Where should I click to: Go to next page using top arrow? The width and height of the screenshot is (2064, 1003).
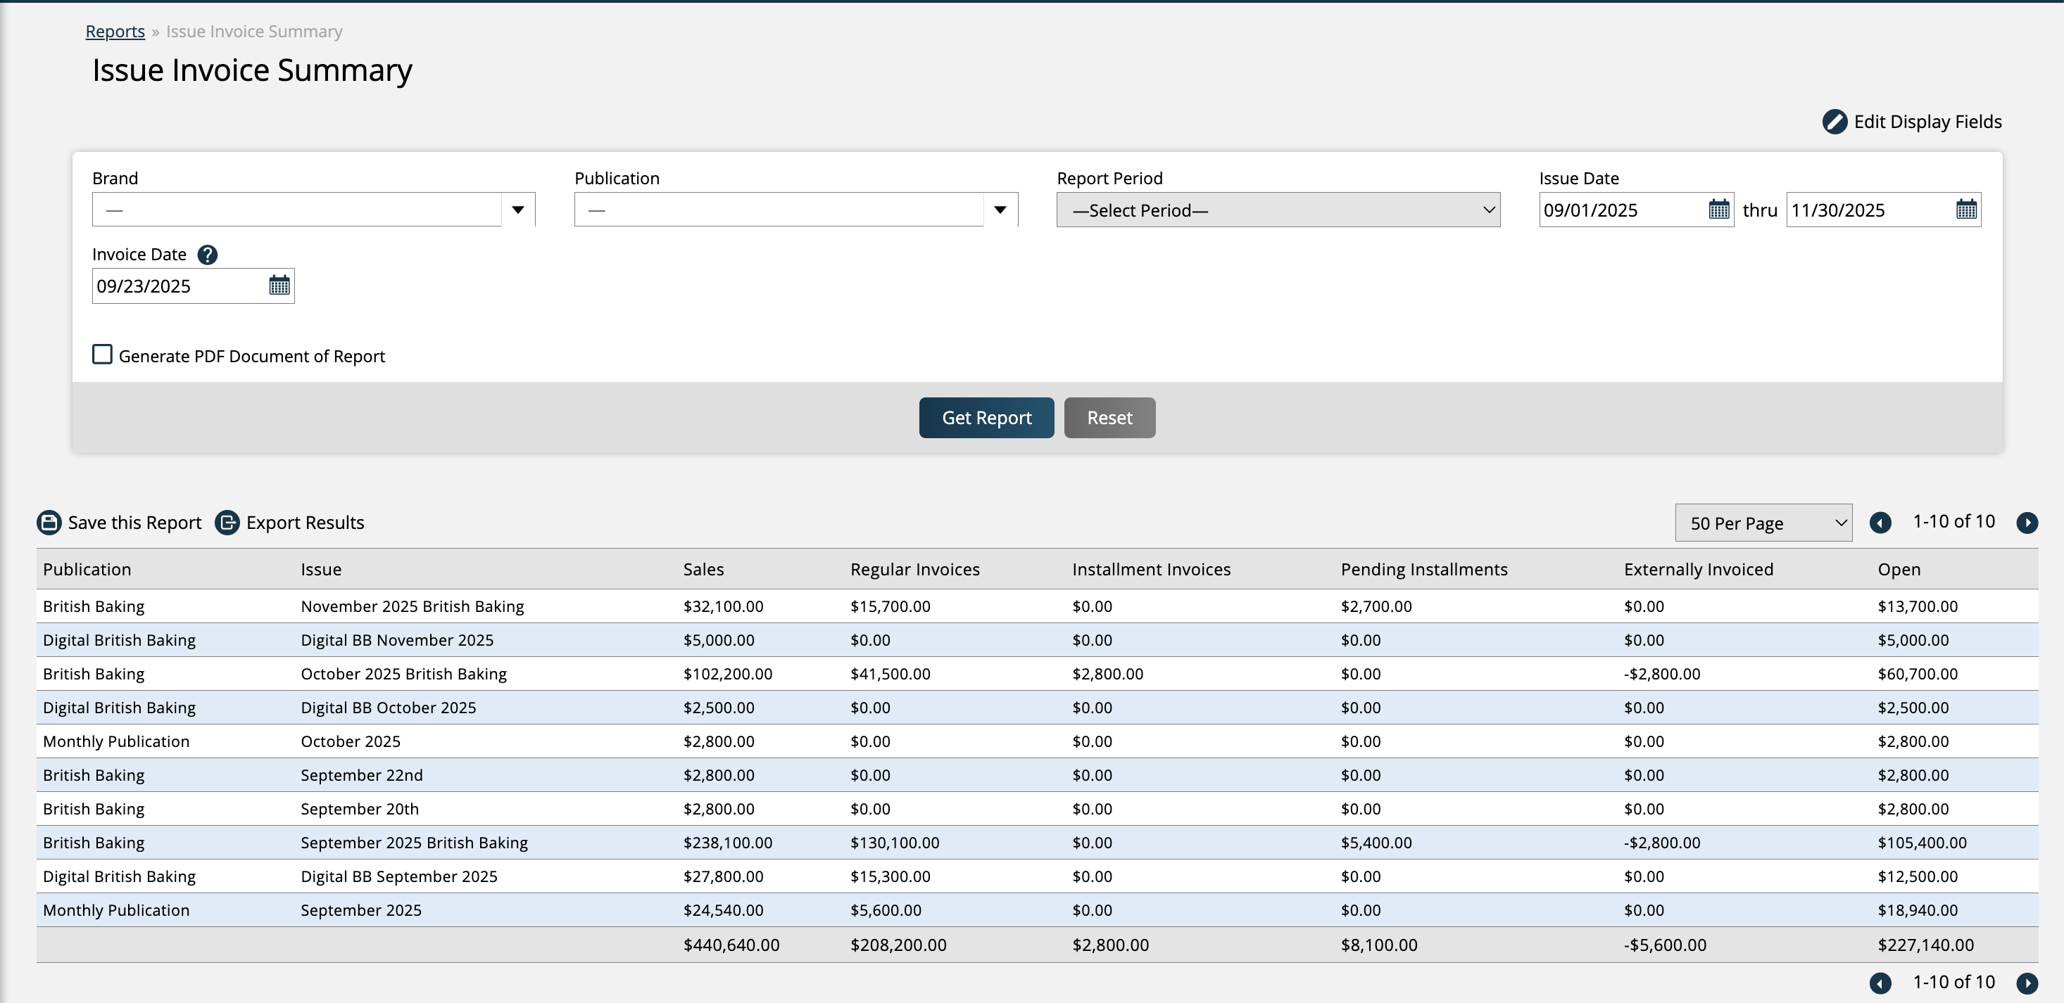coord(2027,523)
